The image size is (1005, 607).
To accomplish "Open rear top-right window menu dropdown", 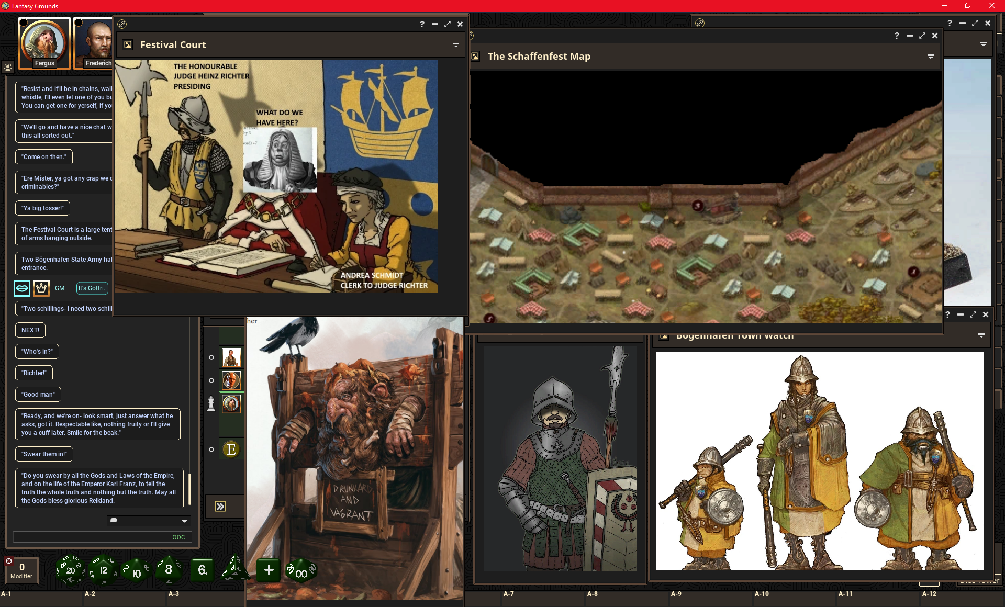I will tap(984, 44).
